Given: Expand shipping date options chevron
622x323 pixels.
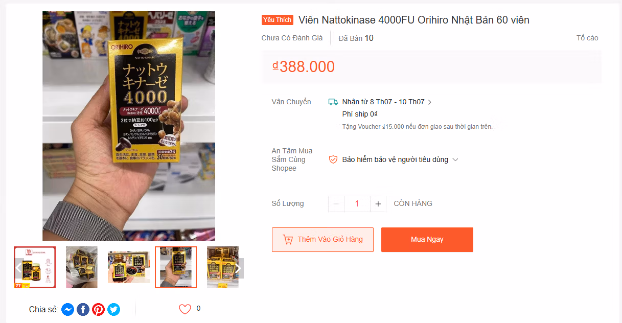Looking at the screenshot, I should click(430, 102).
